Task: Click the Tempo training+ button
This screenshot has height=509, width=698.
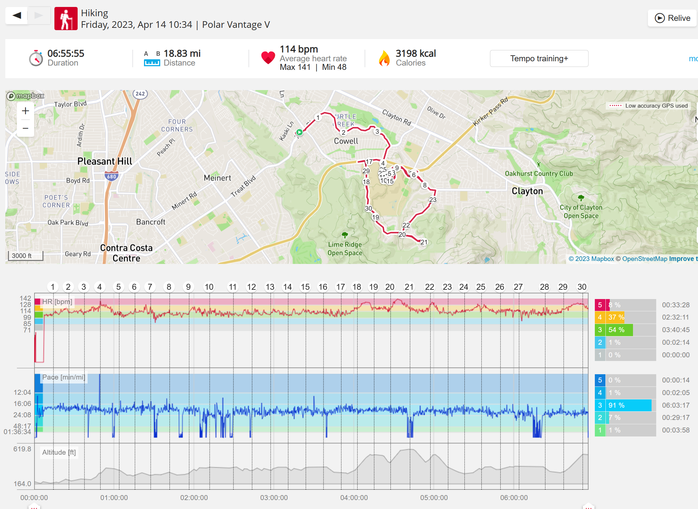Action: point(539,59)
